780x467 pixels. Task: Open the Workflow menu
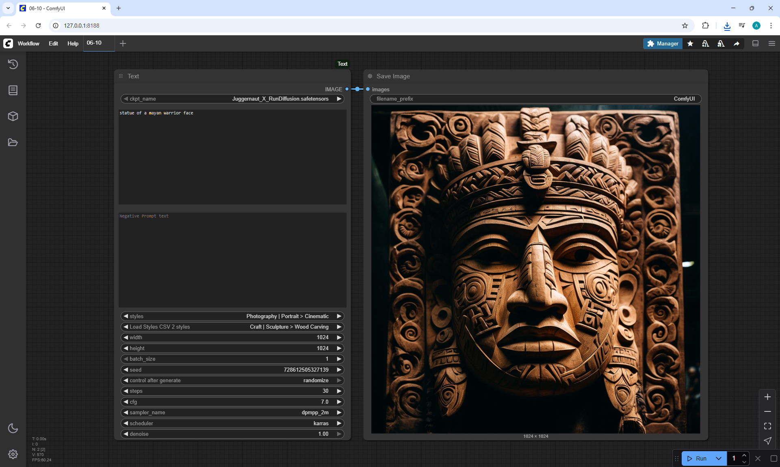[28, 43]
